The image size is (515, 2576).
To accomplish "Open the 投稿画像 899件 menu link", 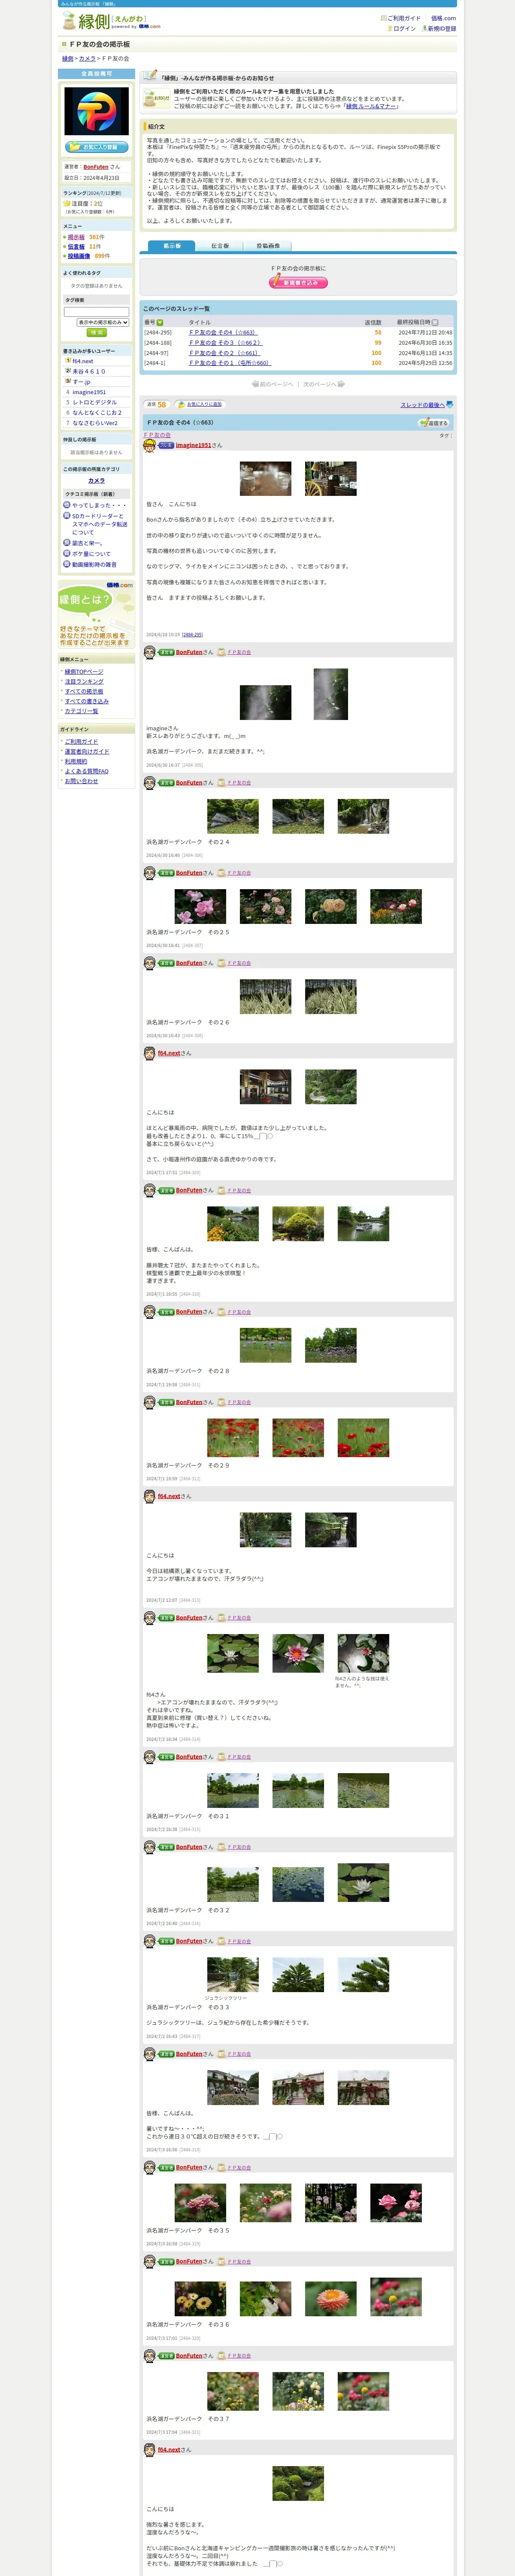I will click(x=78, y=256).
